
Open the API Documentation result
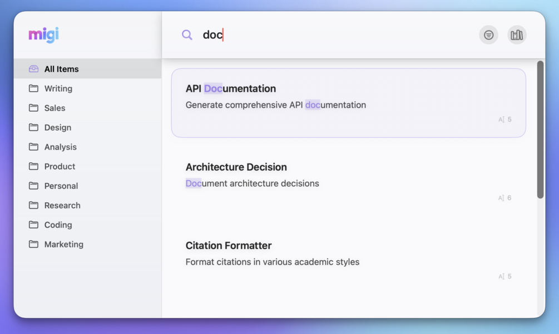[x=348, y=103]
